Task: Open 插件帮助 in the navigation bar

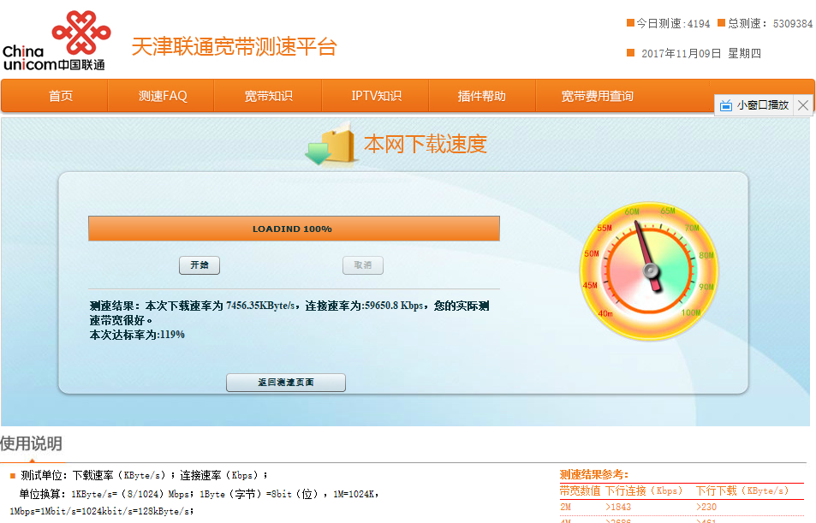Action: click(x=482, y=96)
